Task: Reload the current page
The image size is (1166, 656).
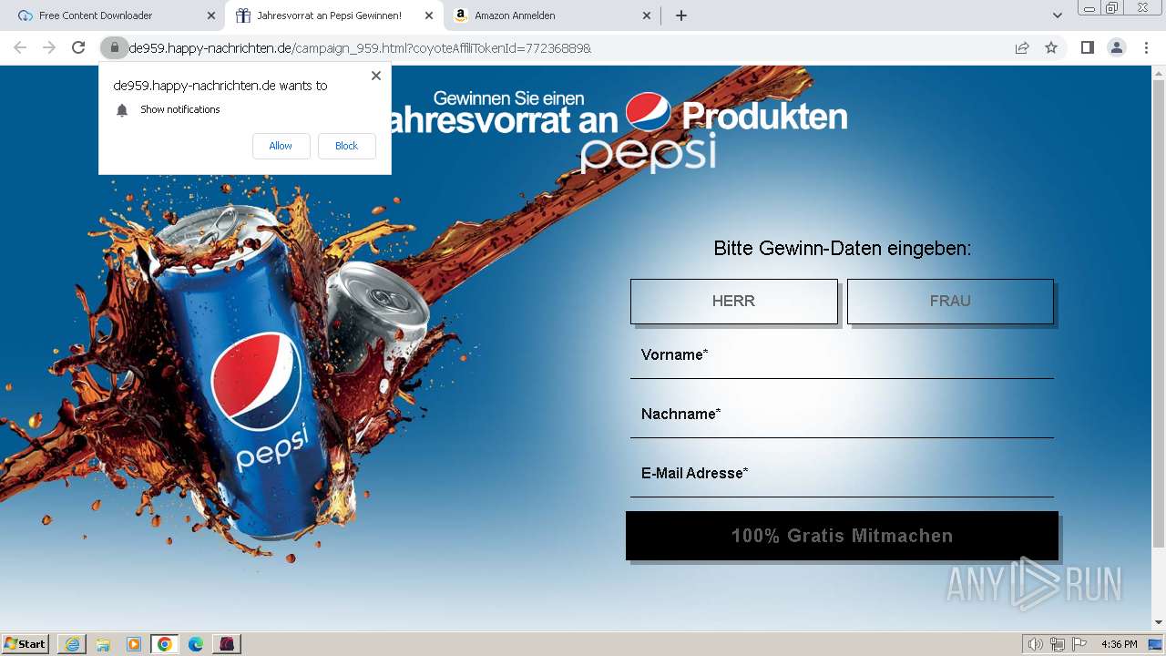Action: click(x=78, y=47)
